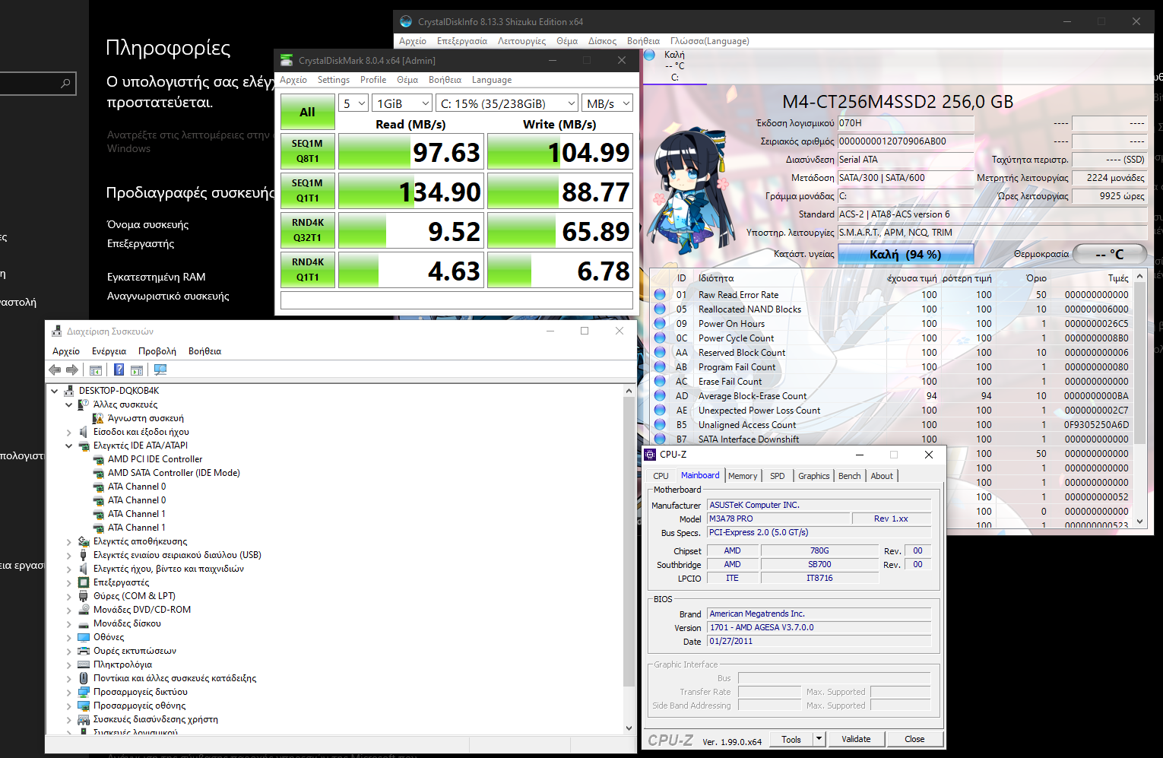Click the speaker icon for Είσοδοι και έξοδοι ήχου
The image size is (1163, 758).
[x=84, y=432]
